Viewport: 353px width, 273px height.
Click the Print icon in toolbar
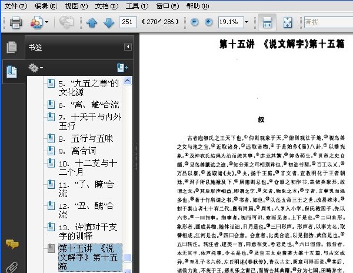tap(16, 22)
